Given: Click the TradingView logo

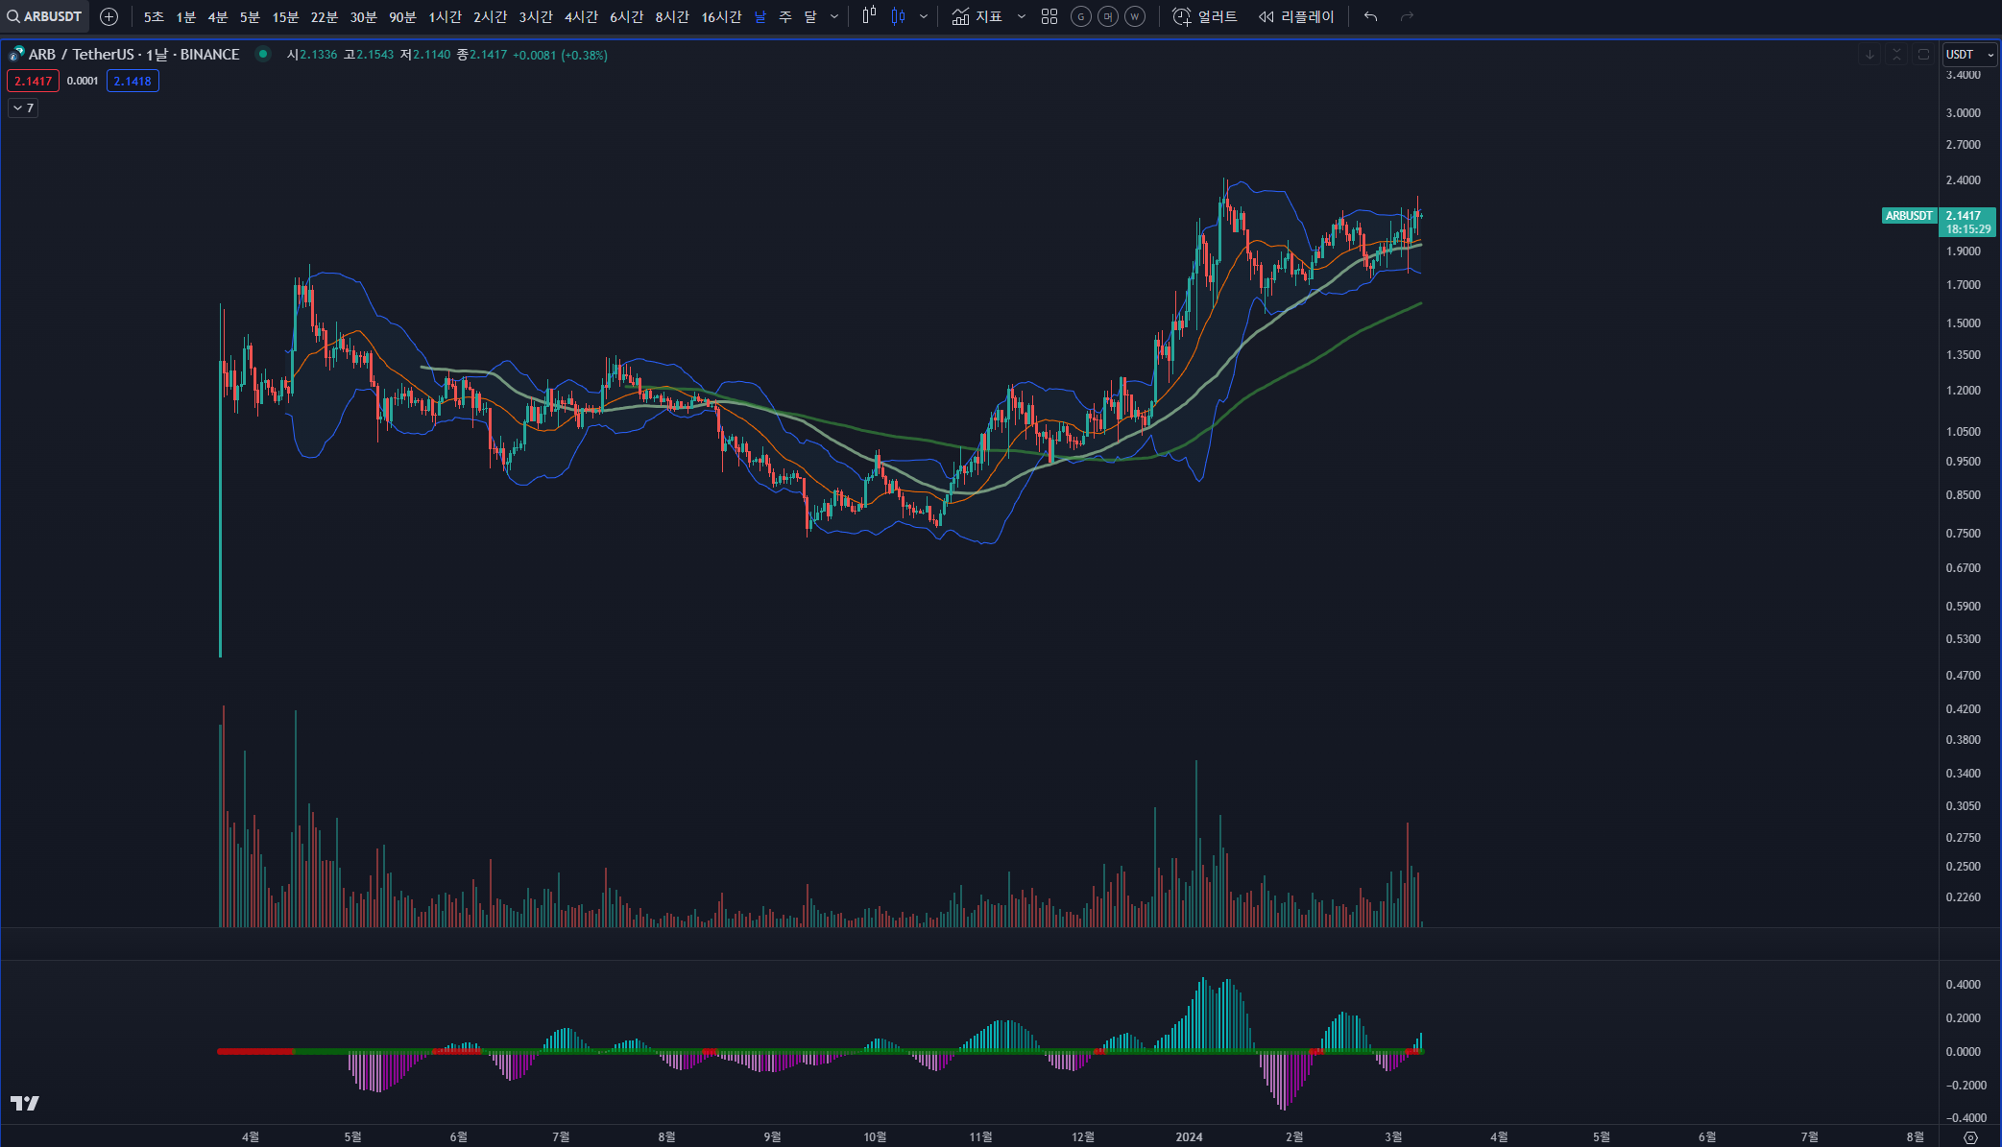Looking at the screenshot, I should [x=25, y=1103].
